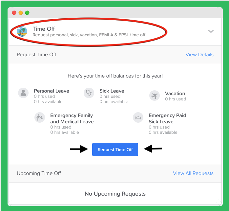
Task: Click the Vacation label
Action: (175, 94)
